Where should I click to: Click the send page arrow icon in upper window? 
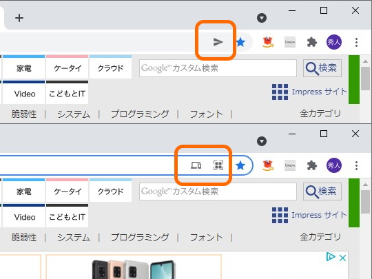coord(218,42)
